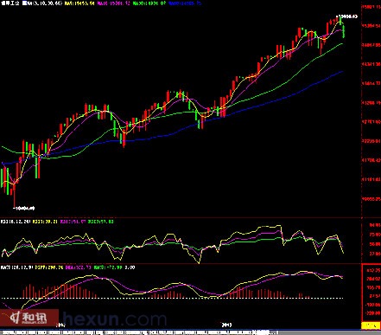Image resolution: width=381 pixels, height=335 pixels.
Task: Click the 2013 year marker on time axis
Action: [227, 325]
